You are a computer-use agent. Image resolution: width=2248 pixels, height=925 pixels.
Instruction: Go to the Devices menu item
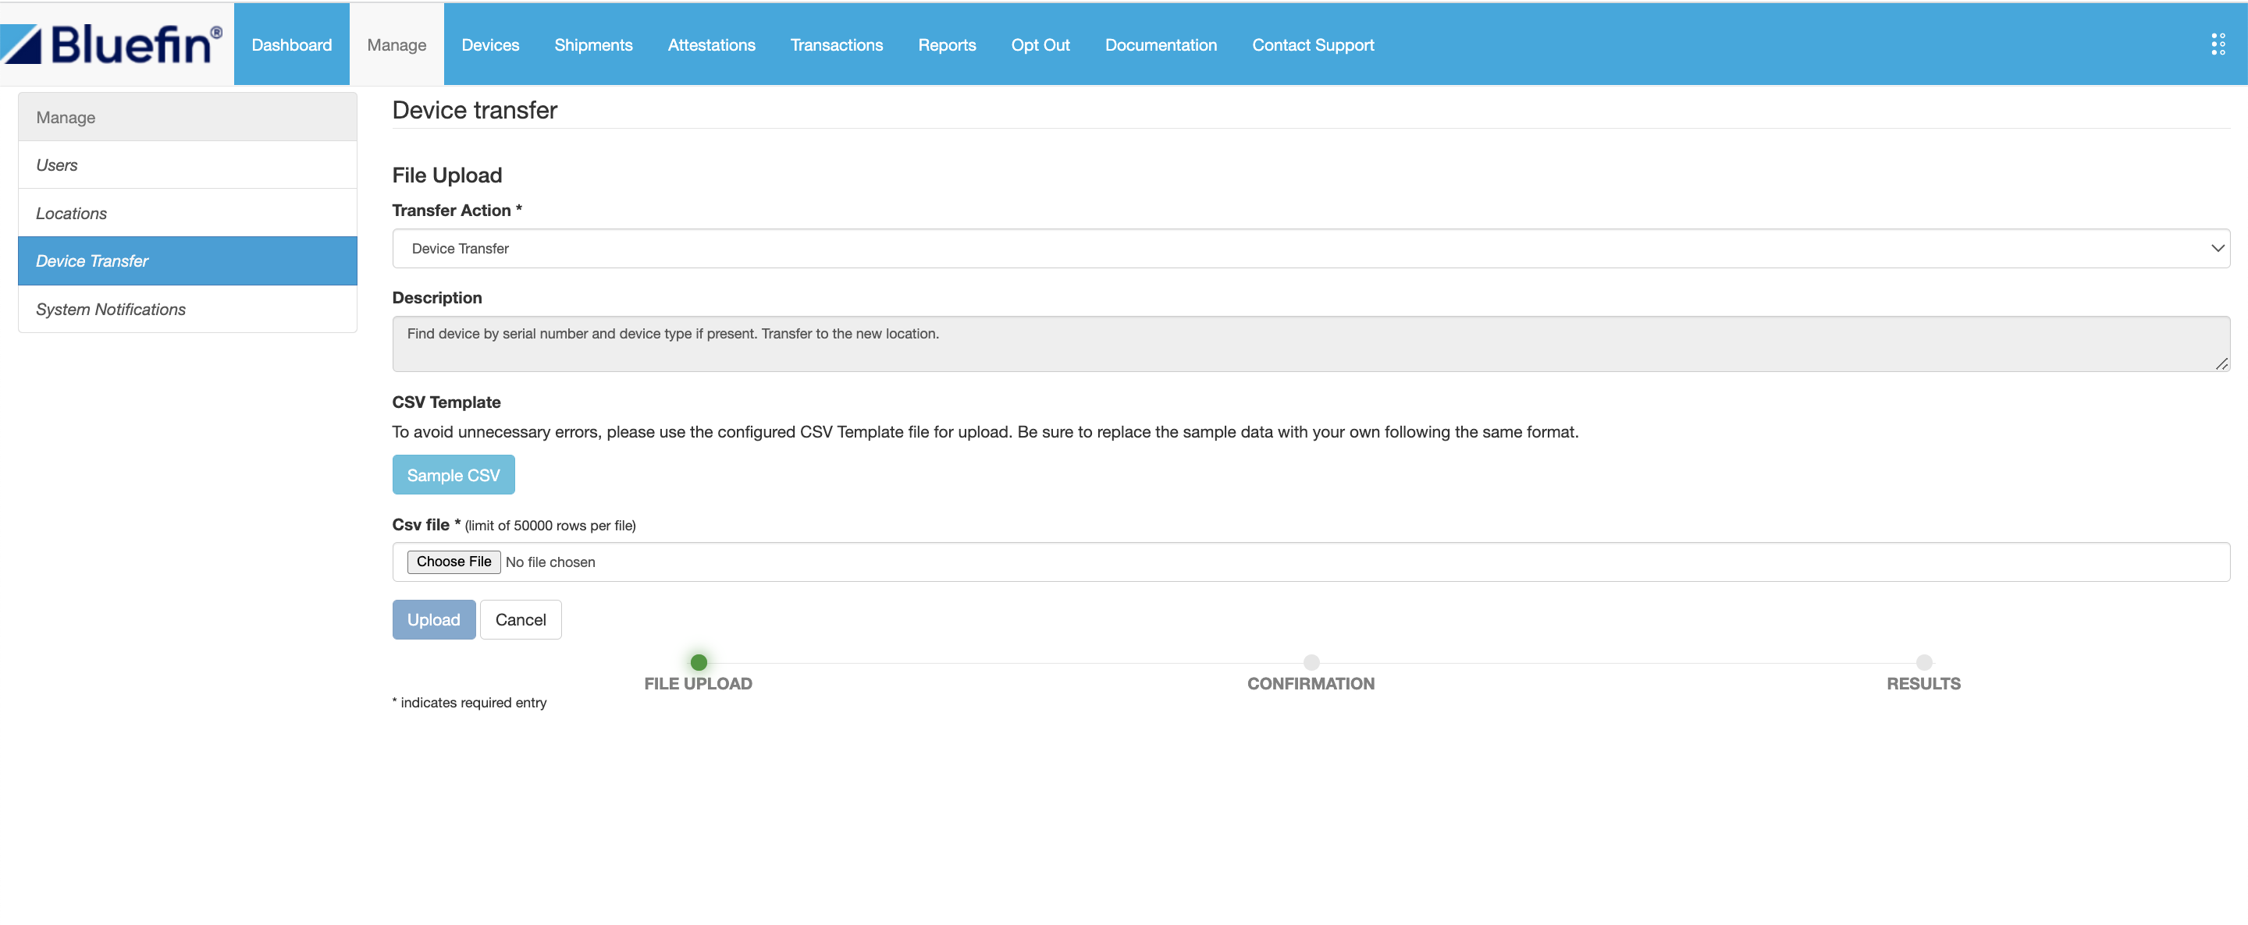tap(489, 44)
